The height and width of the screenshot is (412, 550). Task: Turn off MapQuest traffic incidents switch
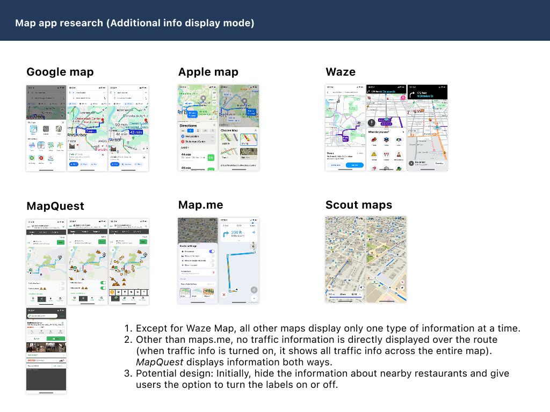(104, 289)
